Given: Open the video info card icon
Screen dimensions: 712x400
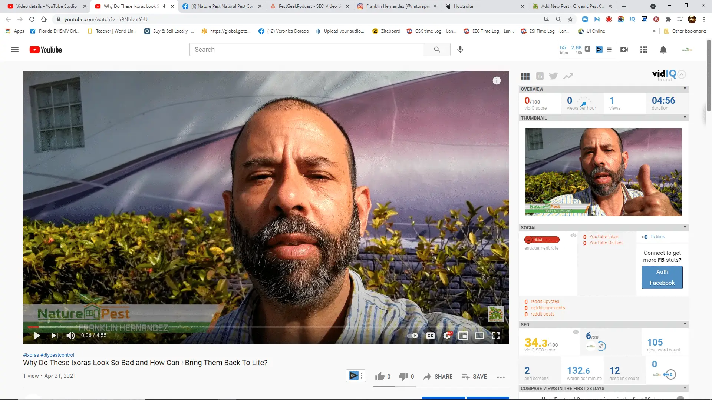Looking at the screenshot, I should (497, 81).
